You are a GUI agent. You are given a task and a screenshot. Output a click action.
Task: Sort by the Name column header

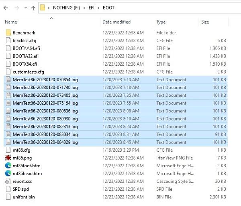pos(11,22)
